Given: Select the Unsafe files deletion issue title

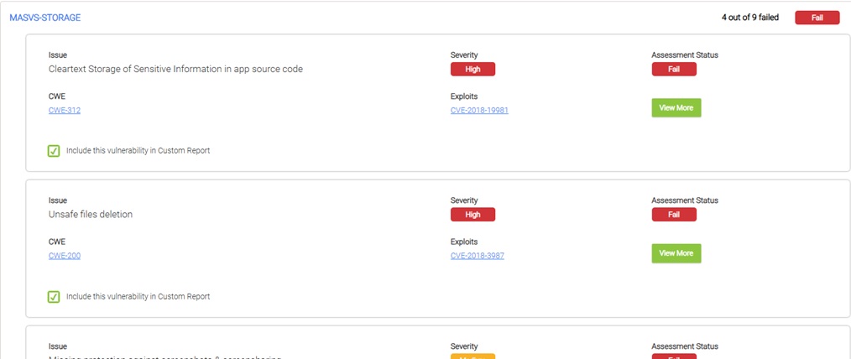Looking at the screenshot, I should click(91, 214).
